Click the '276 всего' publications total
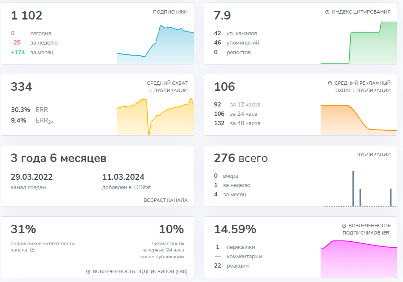 point(241,158)
